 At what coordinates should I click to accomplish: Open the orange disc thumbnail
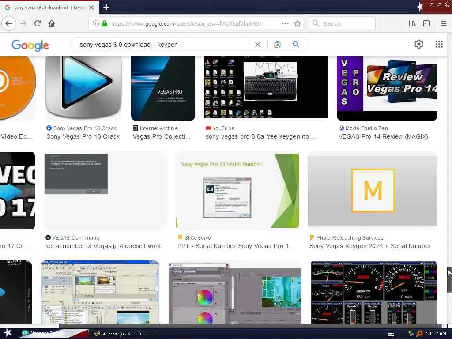coord(18,88)
